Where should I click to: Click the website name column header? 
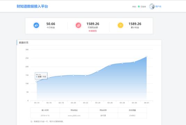103,110
